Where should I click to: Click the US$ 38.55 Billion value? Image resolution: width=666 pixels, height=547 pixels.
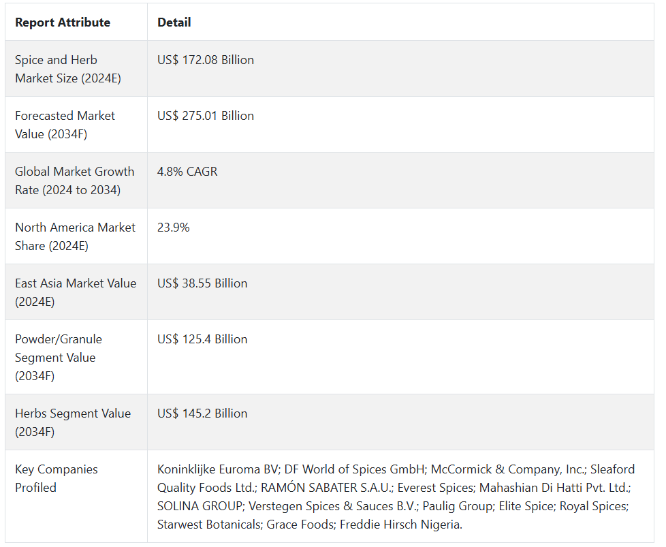(202, 283)
